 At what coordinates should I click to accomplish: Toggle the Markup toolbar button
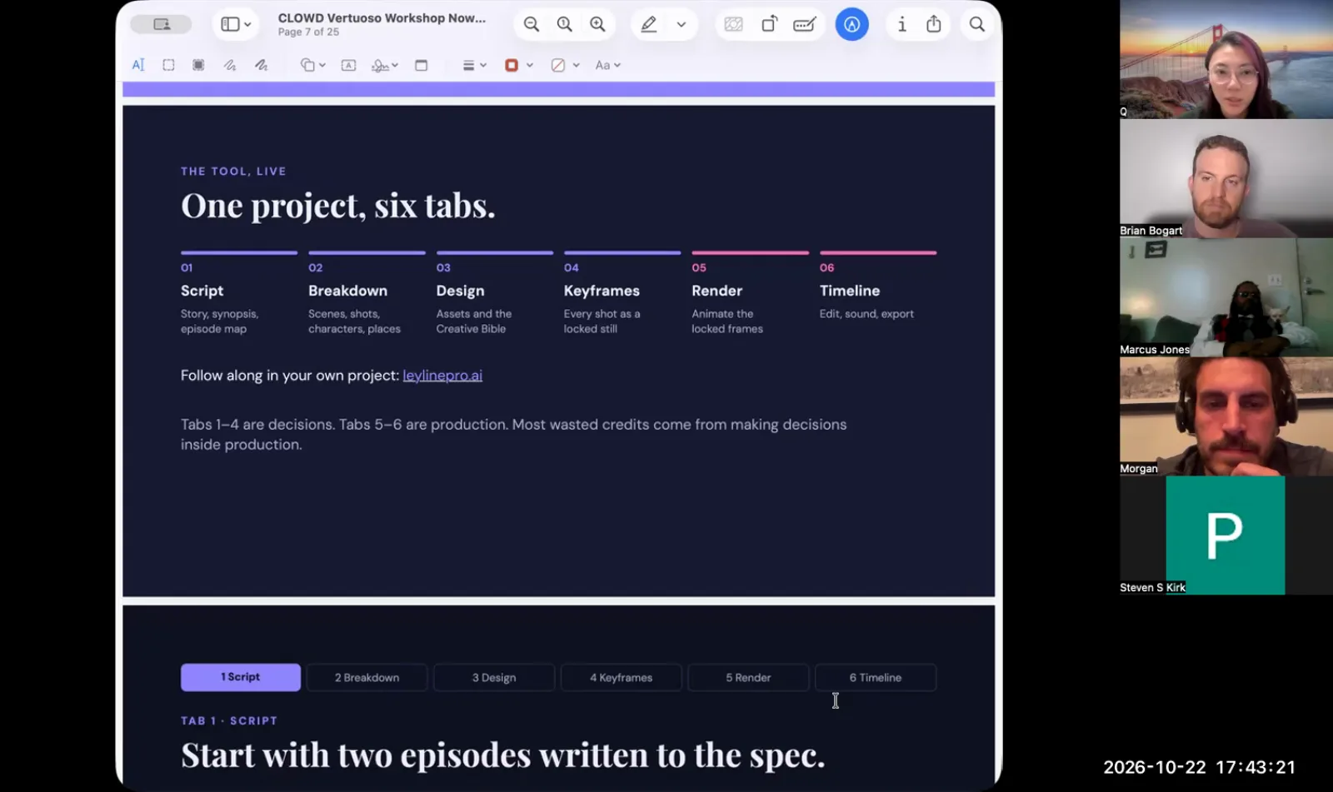[x=851, y=24]
